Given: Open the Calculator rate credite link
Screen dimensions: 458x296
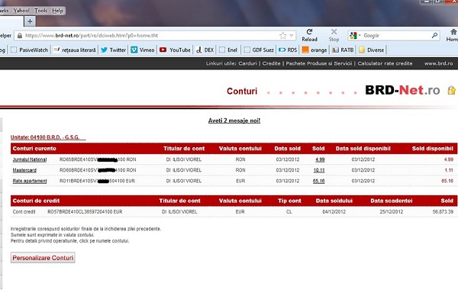Looking at the screenshot, I should pyautogui.click(x=385, y=63).
